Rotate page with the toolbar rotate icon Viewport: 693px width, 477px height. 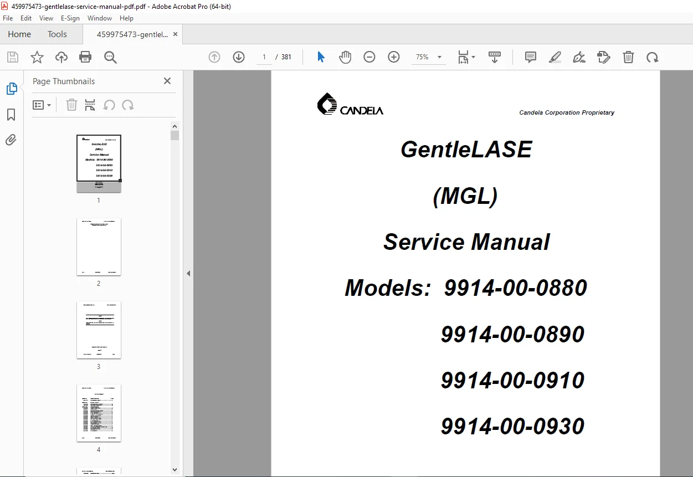tap(653, 57)
